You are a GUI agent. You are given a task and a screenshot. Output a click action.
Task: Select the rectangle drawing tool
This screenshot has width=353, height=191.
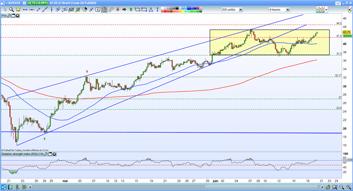tap(144, 10)
